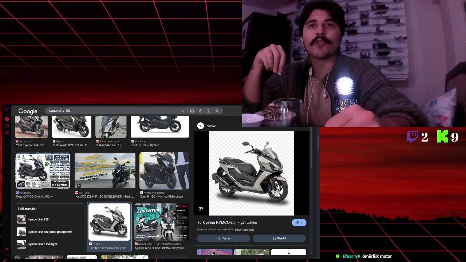Image resolution: width=466 pixels, height=262 pixels.
Task: Click the Google logo
Action: click(28, 111)
